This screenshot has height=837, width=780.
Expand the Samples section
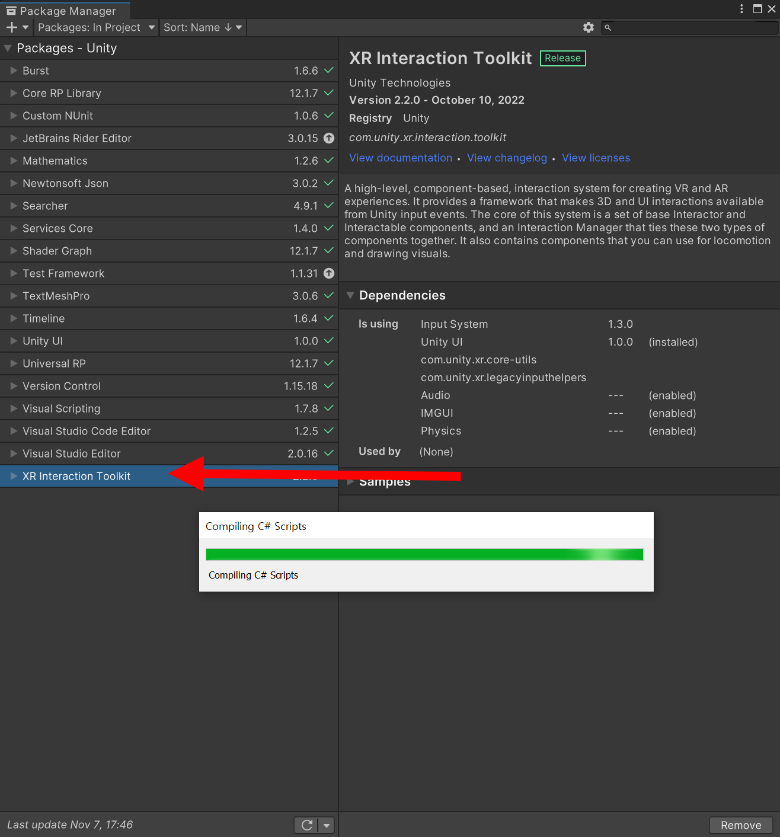pos(350,481)
